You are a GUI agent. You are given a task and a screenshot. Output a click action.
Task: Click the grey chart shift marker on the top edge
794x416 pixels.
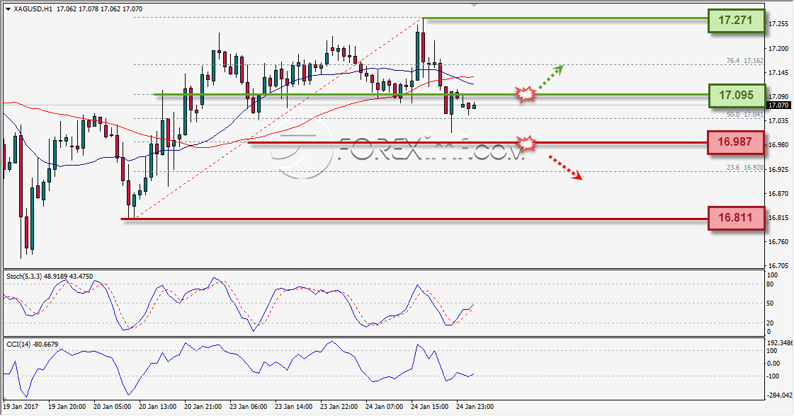[474, 4]
